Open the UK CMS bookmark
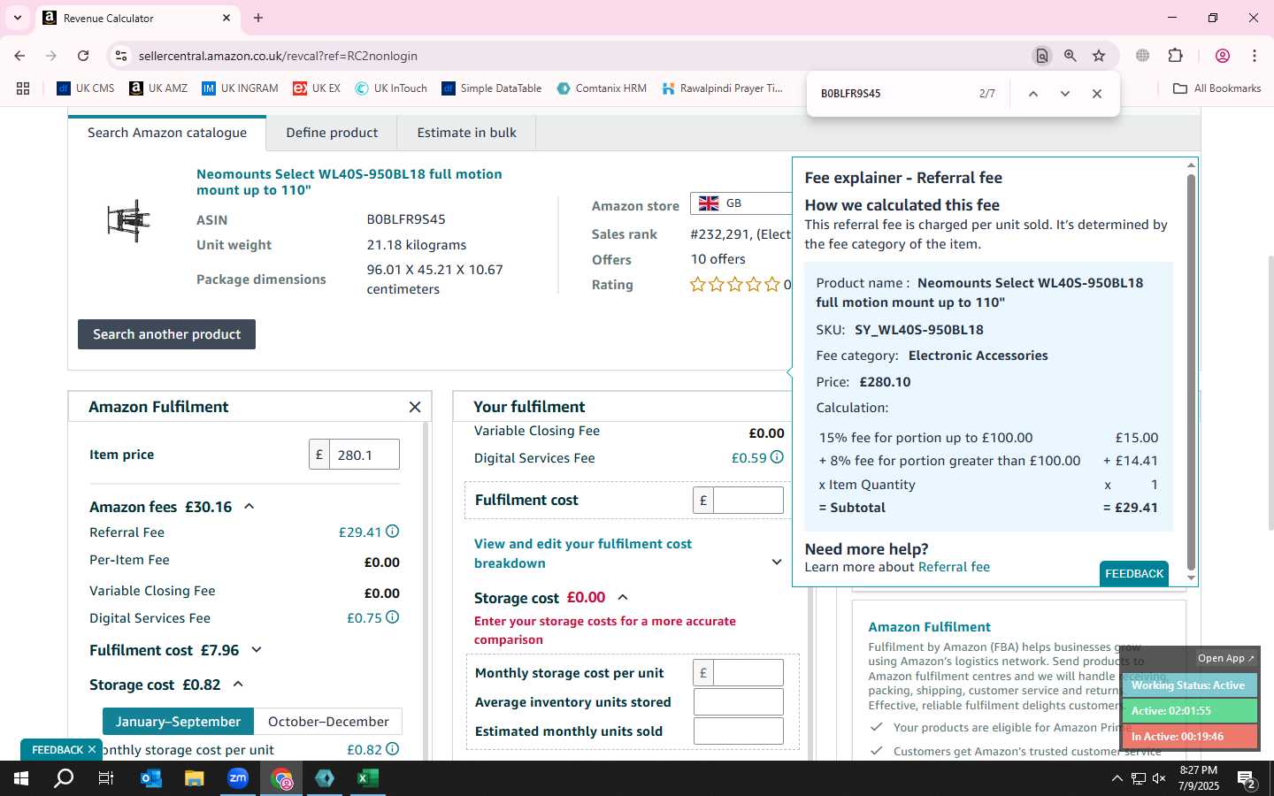 86,88
